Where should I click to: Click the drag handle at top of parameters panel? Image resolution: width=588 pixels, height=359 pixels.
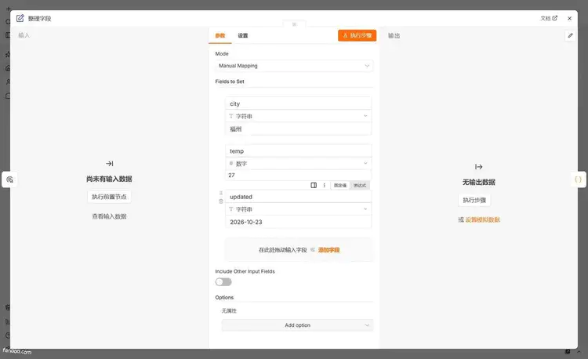294,24
